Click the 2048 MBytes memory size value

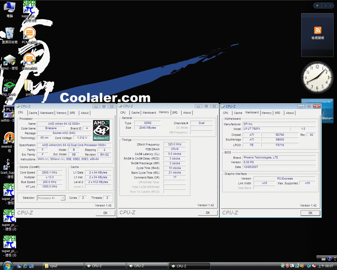coord(147,128)
